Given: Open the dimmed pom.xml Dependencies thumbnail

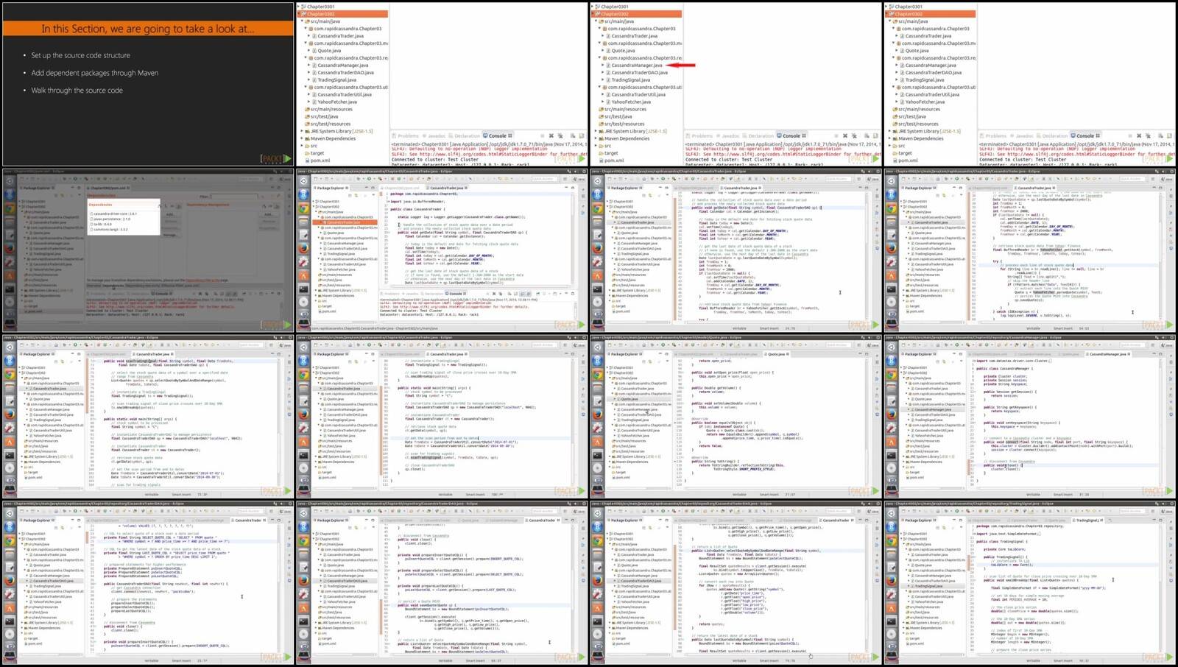Looking at the screenshot, I should (148, 250).
